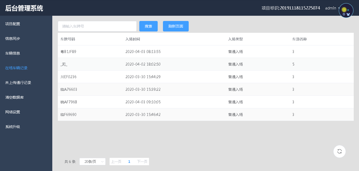Select plate 粤B1JF89 cell
The image size is (359, 171).
coord(68,52)
